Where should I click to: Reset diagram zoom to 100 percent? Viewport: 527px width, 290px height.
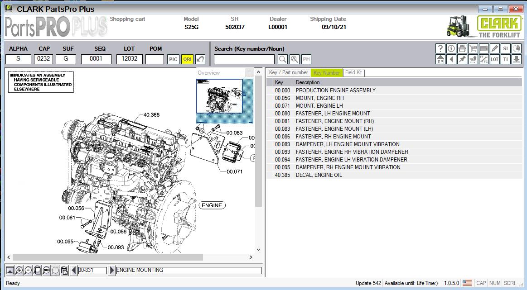(x=46, y=271)
